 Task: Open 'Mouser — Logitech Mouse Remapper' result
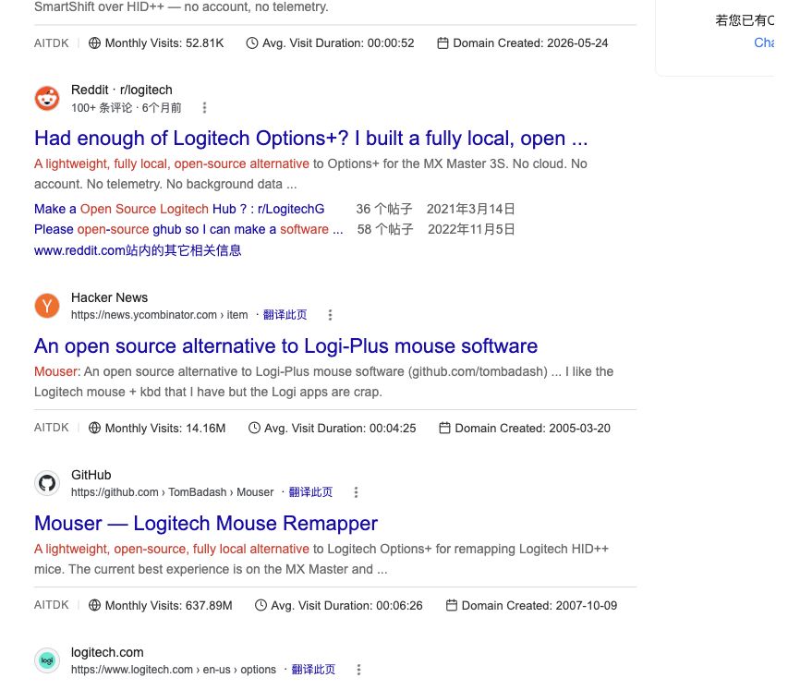(x=205, y=524)
